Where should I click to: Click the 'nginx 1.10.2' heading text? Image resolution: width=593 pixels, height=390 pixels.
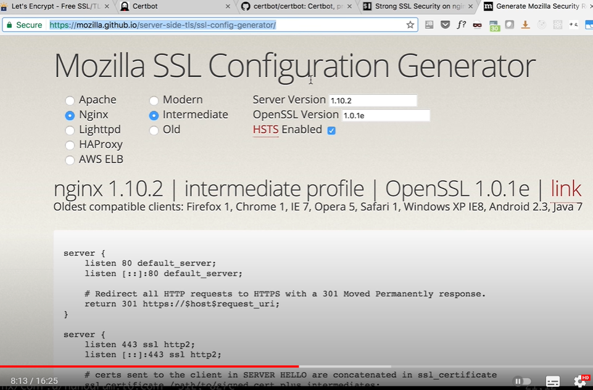tap(108, 189)
